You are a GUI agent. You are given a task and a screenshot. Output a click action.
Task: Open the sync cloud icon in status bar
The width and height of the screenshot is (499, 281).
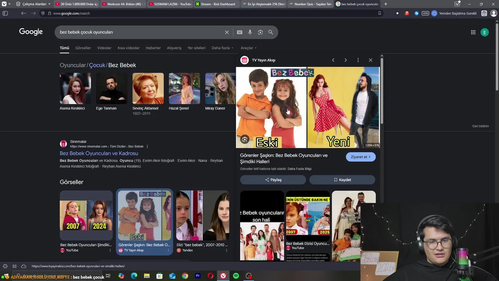pos(23,266)
